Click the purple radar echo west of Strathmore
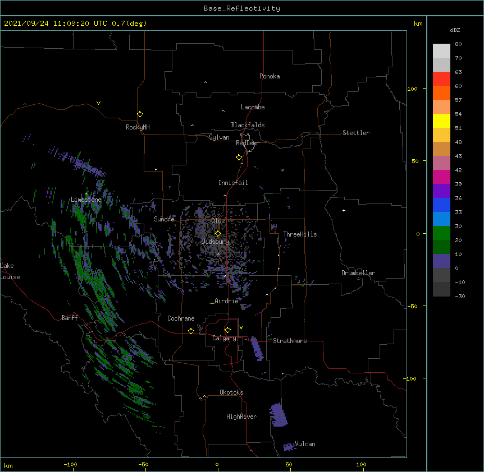 [256, 349]
